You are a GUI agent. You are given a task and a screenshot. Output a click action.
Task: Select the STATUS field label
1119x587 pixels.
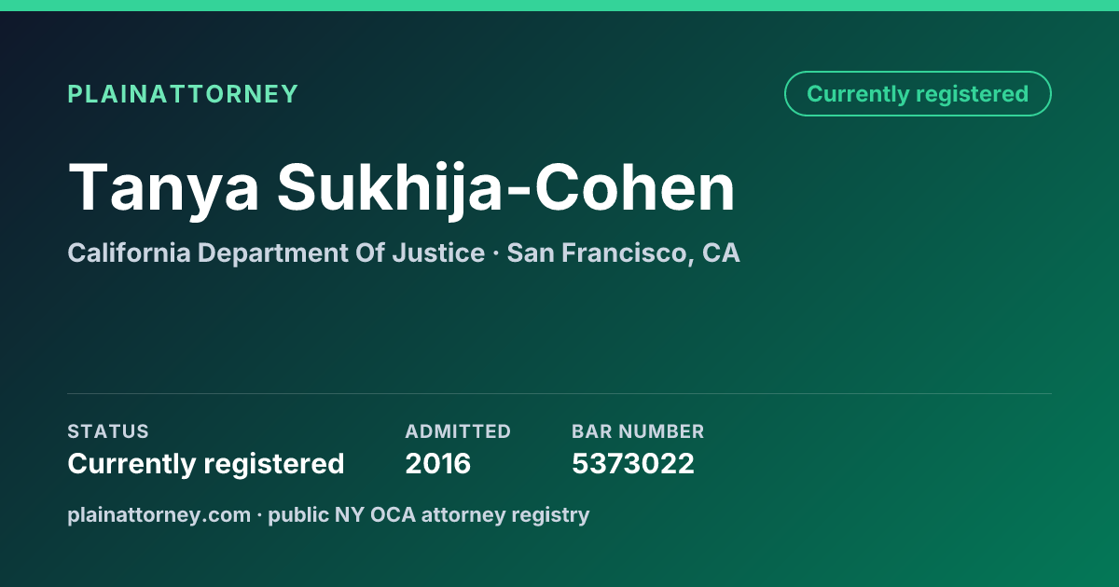tap(108, 431)
